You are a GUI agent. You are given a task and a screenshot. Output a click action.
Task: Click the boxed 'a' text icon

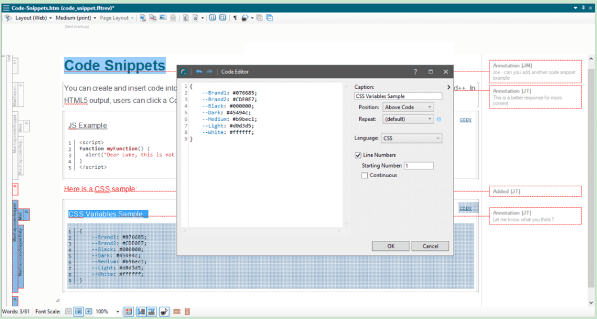[195, 18]
